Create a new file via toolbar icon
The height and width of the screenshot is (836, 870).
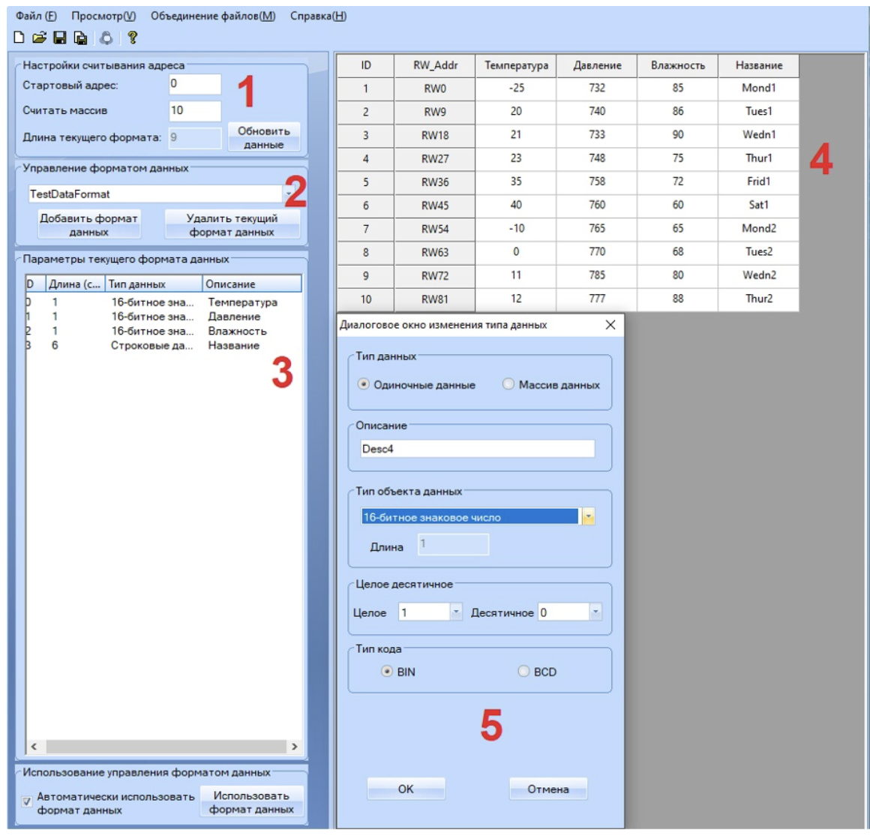[19, 38]
